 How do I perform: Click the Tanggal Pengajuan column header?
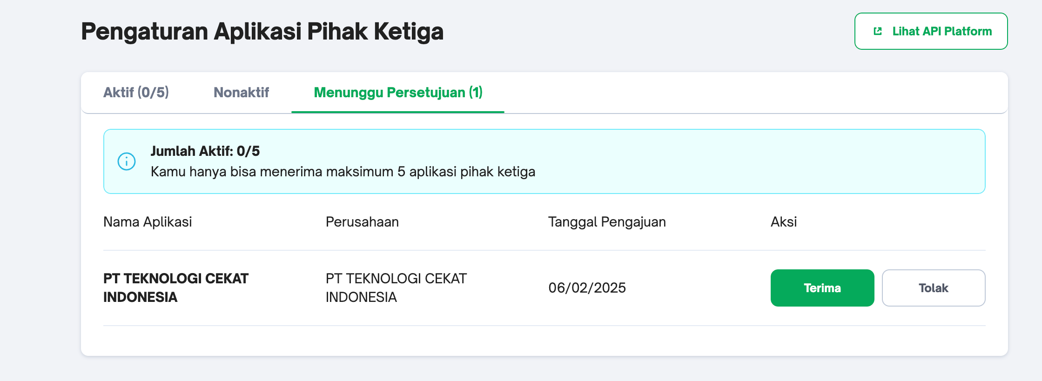point(607,222)
